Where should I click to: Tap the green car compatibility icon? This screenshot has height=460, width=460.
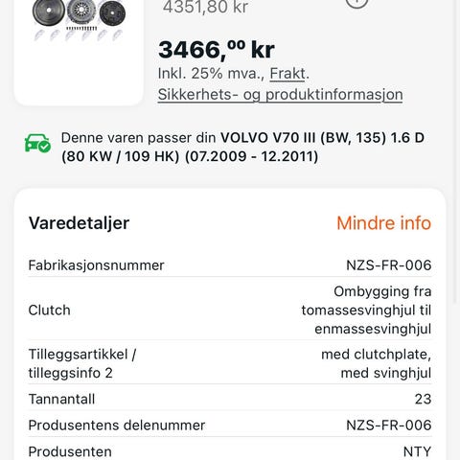[x=37, y=143]
